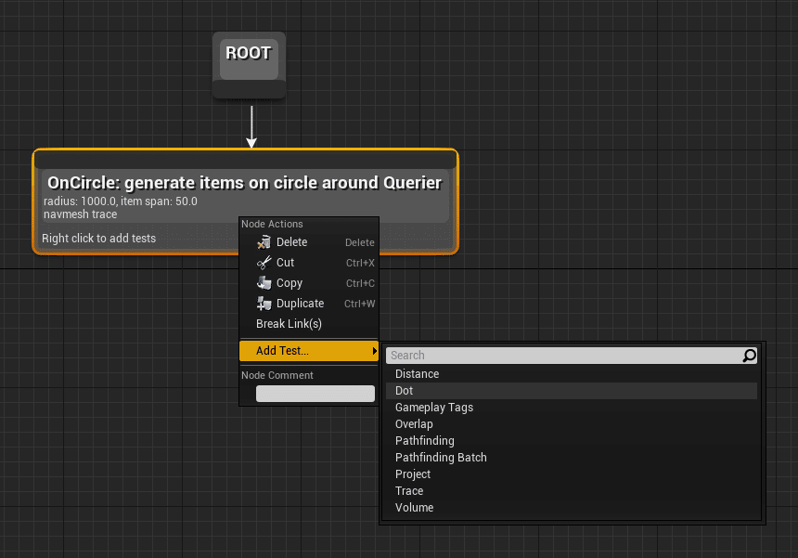
Task: Select Break Link(s) in the context menu
Action: (x=309, y=324)
